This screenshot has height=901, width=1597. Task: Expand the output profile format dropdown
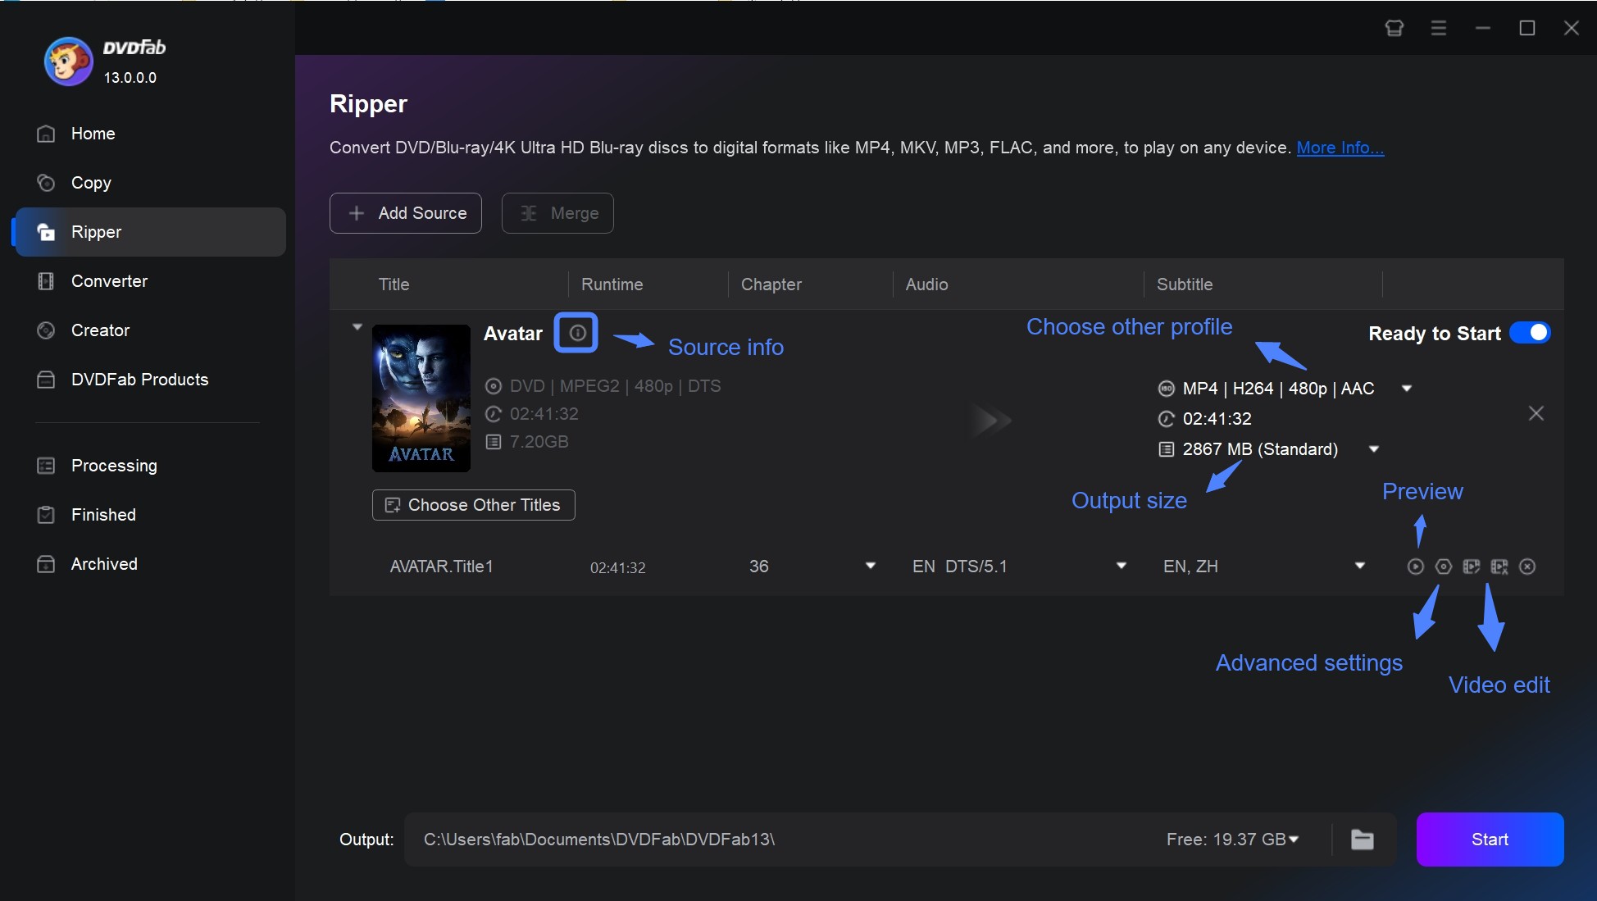point(1408,388)
